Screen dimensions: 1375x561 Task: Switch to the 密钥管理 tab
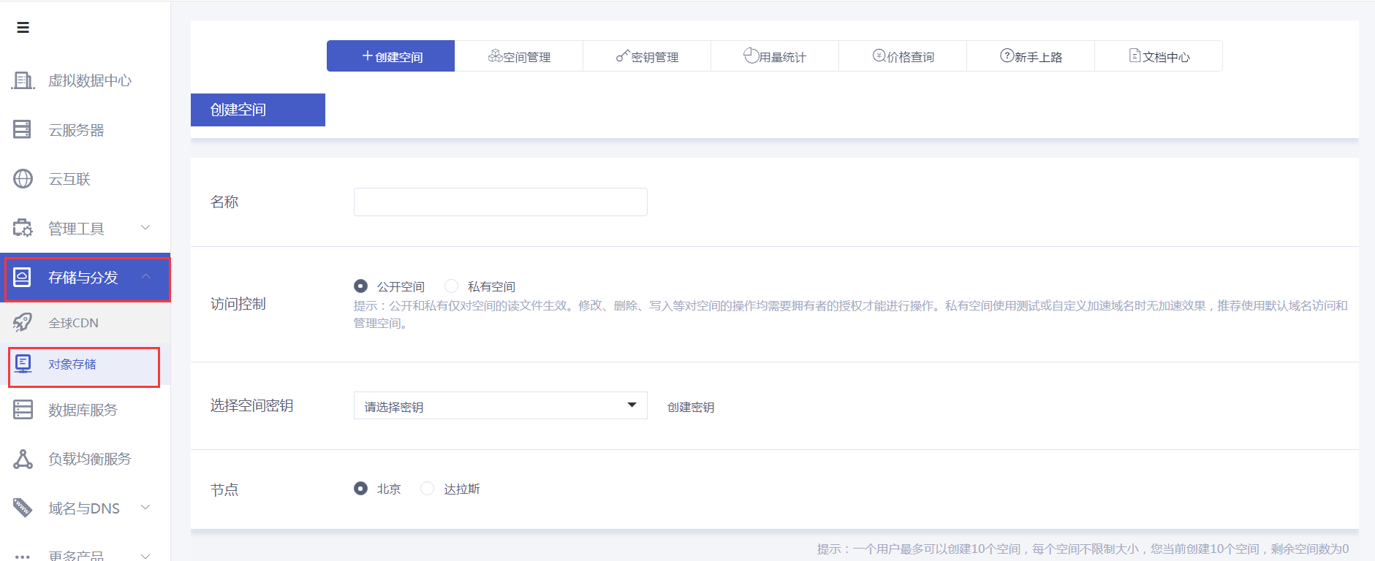point(647,56)
